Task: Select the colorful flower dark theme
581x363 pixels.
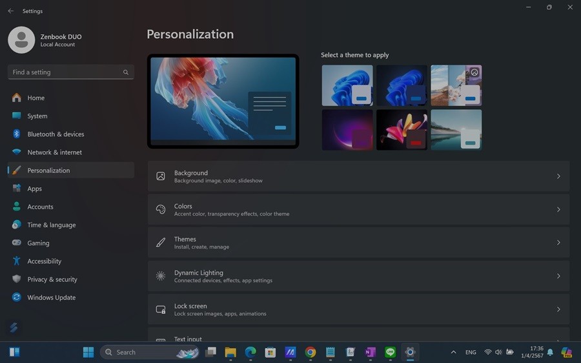Action: (x=402, y=130)
